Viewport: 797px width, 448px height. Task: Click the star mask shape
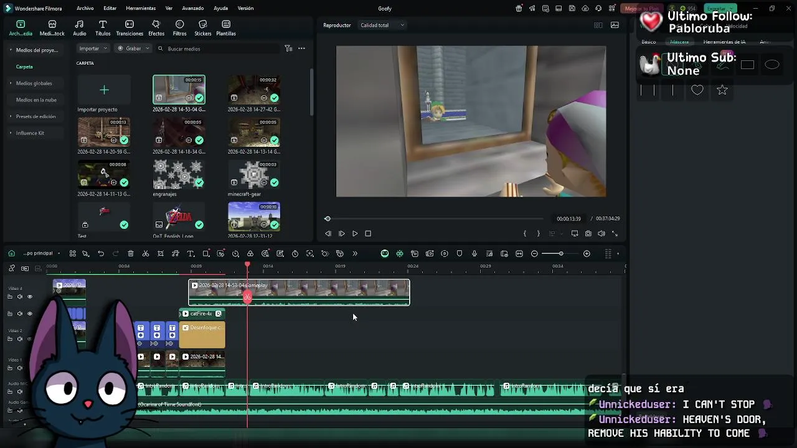pyautogui.click(x=722, y=90)
